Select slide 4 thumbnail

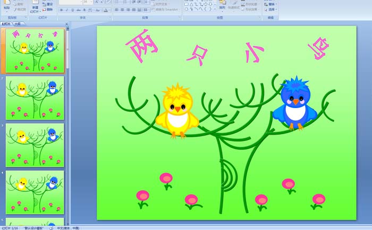click(35, 192)
